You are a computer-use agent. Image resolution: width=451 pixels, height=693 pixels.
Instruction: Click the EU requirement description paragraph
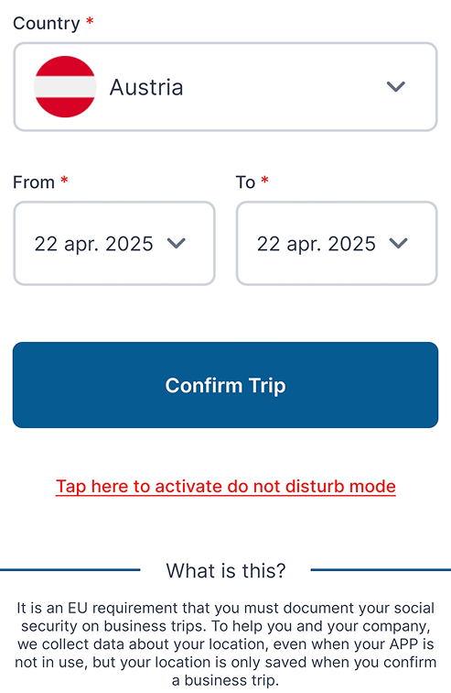coord(226,643)
